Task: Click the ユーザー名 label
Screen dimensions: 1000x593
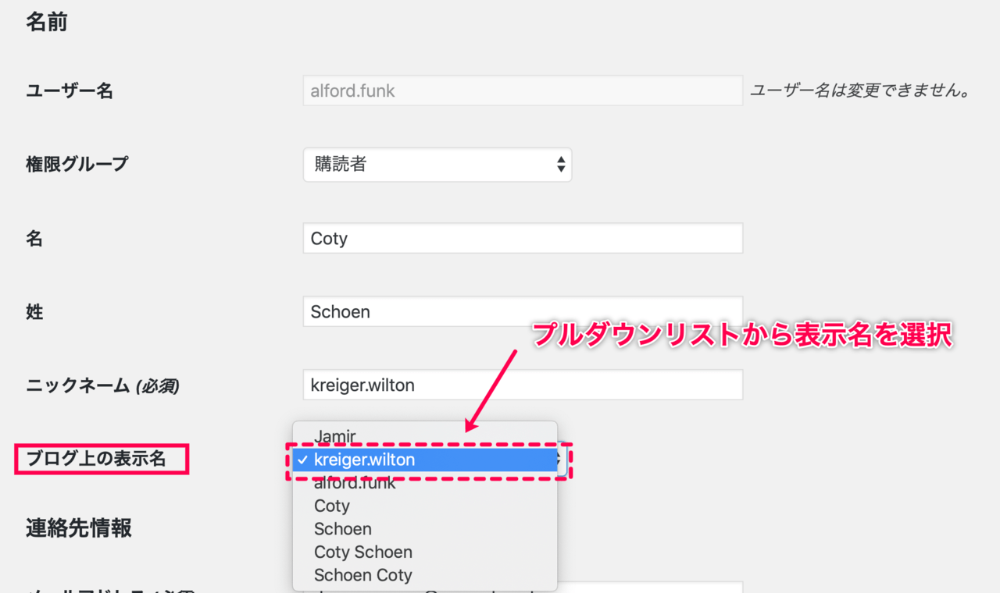Action: (70, 91)
